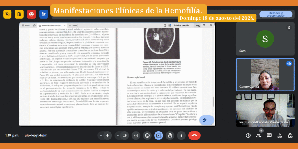Open the emoji reactions button
298x149 pixels.
[x=147, y=135]
